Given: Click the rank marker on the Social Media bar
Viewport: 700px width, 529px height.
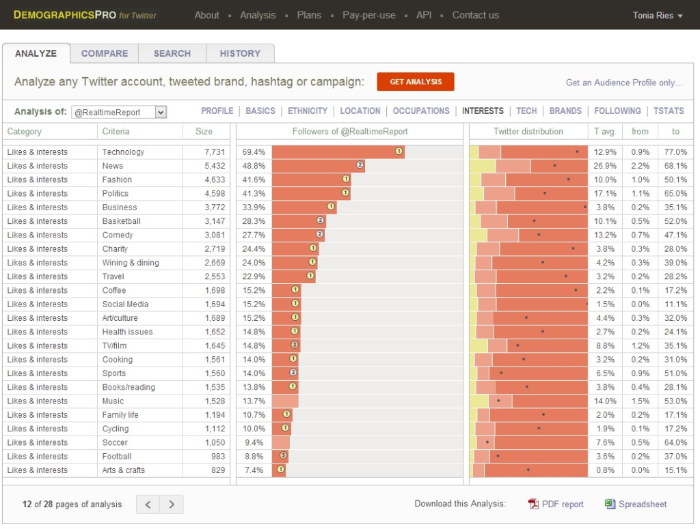Looking at the screenshot, I should [295, 304].
